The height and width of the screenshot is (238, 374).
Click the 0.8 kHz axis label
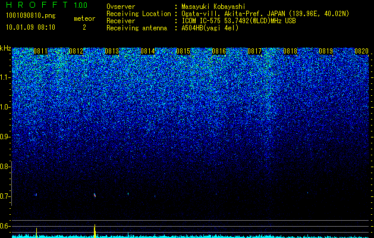pyautogui.click(x=5, y=167)
